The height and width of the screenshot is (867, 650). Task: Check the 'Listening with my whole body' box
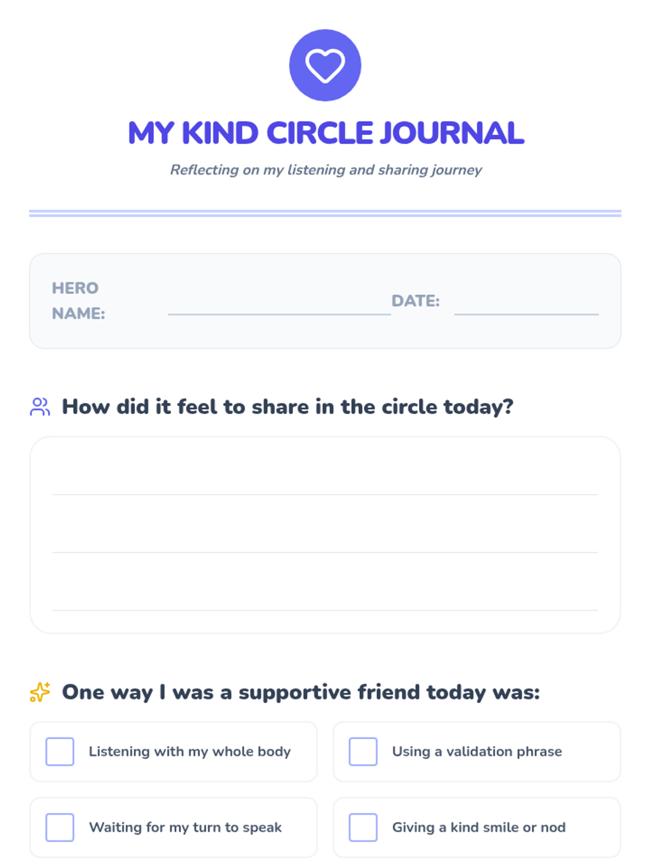pyautogui.click(x=60, y=752)
